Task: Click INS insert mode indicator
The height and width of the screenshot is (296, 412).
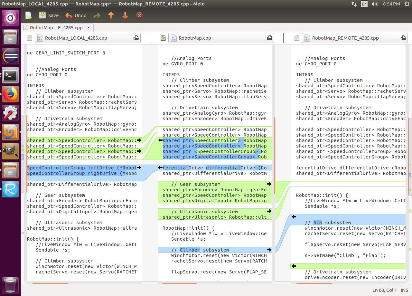Action: tap(404, 290)
